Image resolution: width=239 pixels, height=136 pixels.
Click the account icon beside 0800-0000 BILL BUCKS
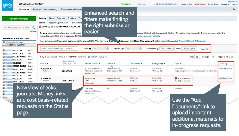pyautogui.click(x=4, y=50)
